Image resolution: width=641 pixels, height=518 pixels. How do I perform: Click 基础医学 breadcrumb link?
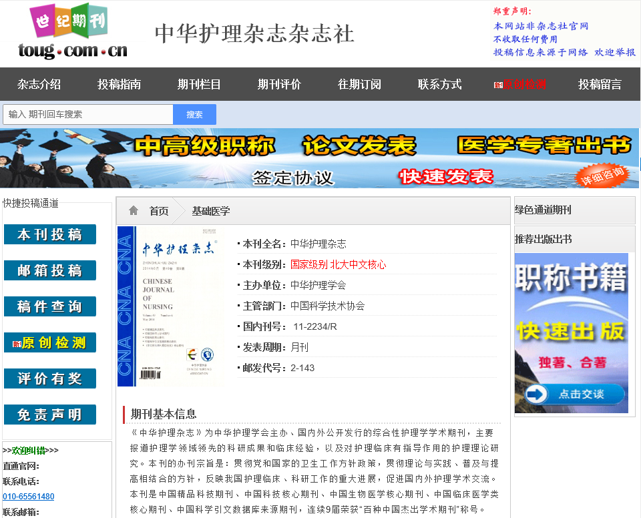pyautogui.click(x=211, y=211)
